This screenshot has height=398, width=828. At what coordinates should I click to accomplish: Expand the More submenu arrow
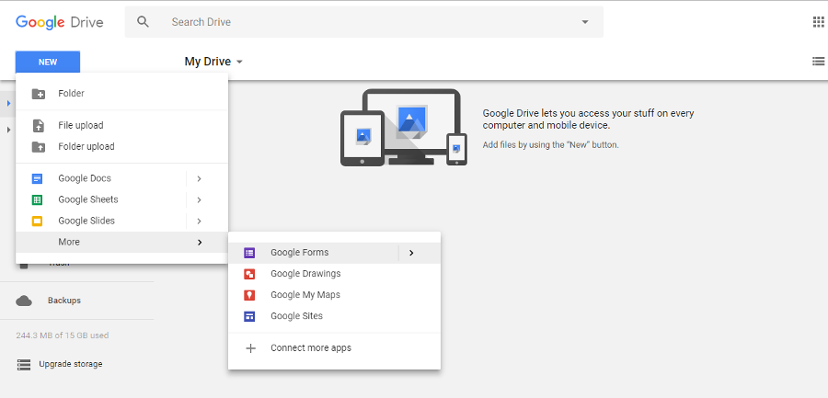tap(199, 243)
